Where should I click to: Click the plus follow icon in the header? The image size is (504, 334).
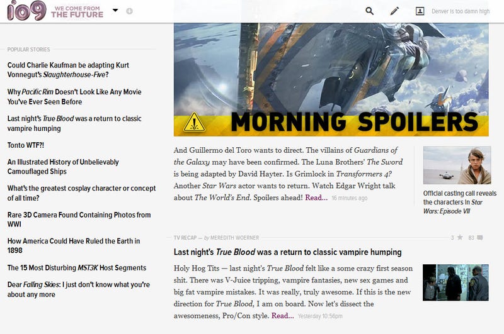tap(129, 11)
